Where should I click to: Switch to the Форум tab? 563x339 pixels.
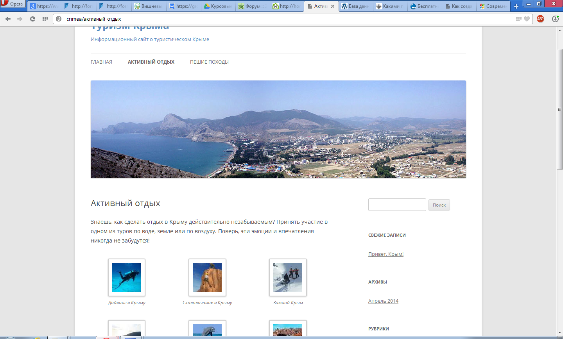click(x=253, y=6)
